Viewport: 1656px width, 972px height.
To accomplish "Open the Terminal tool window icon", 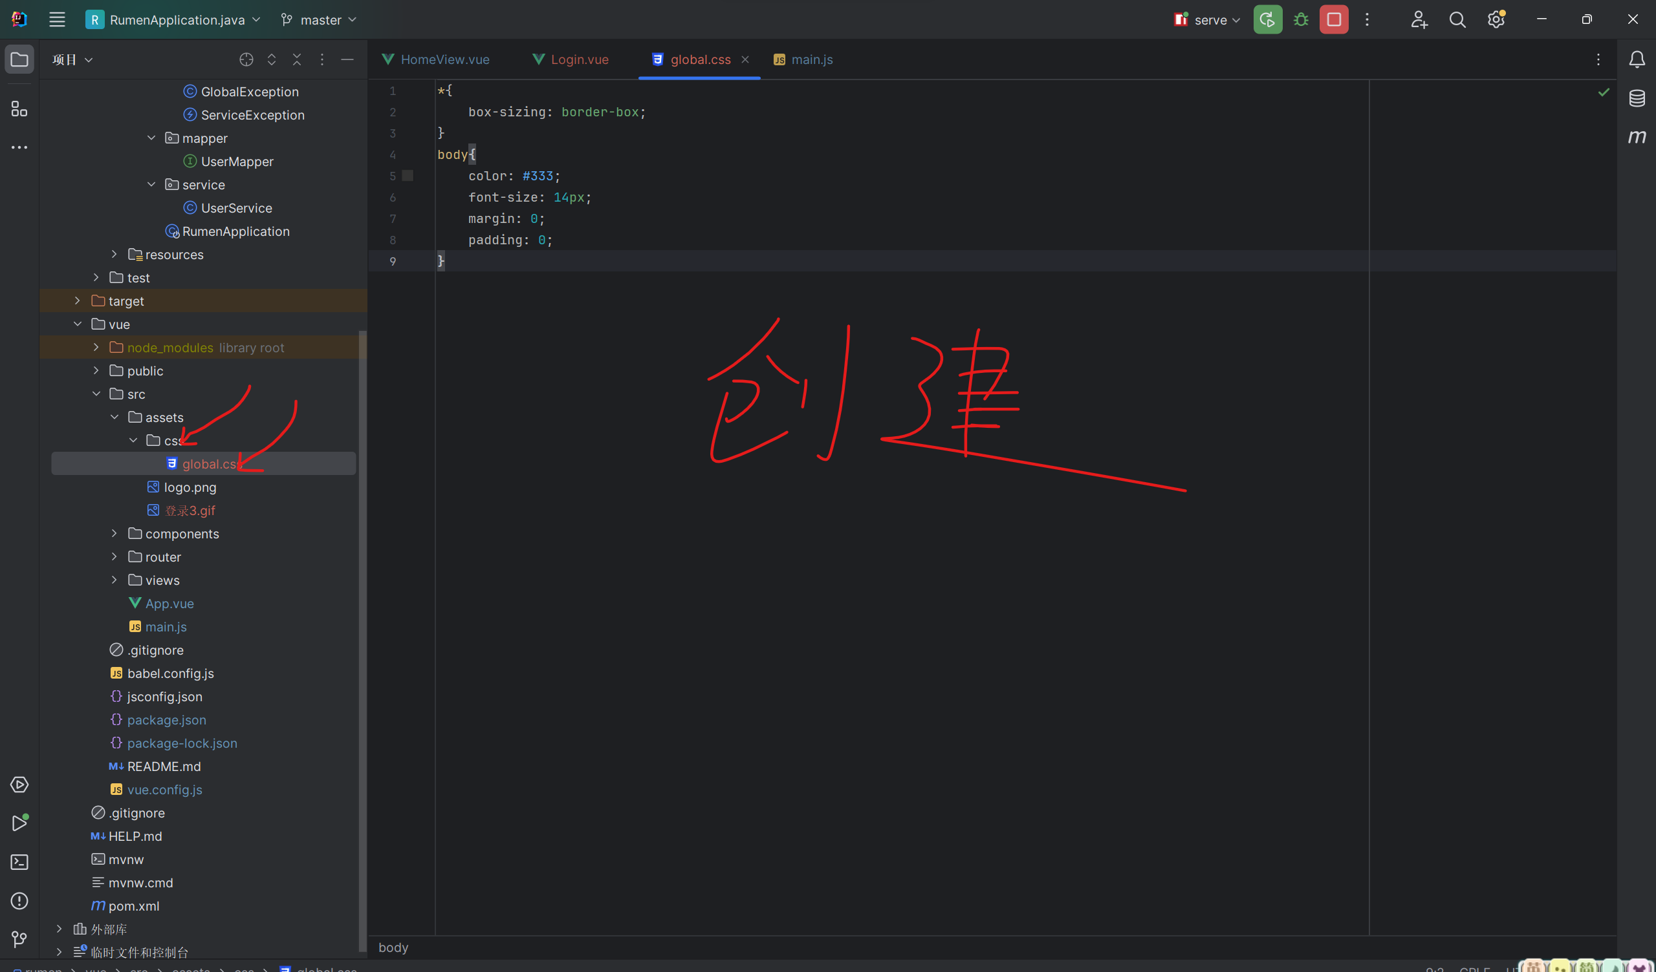I will pos(19,861).
